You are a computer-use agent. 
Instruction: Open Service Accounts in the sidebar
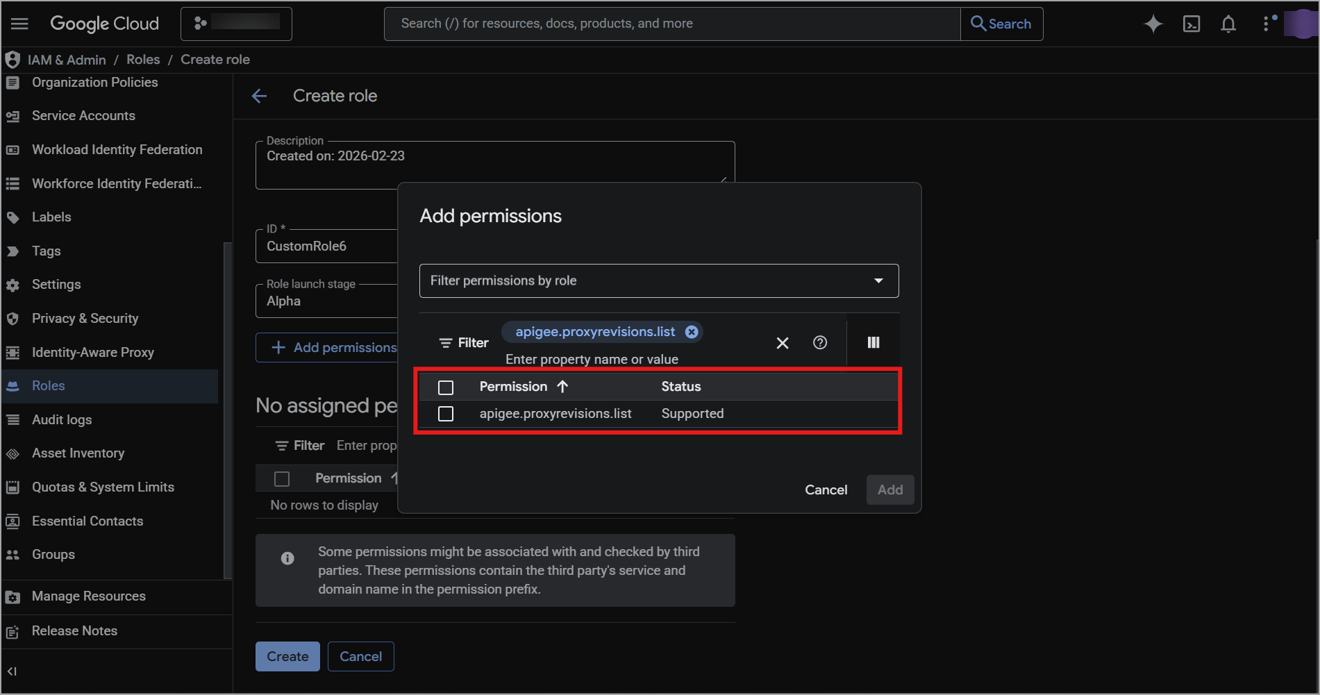point(83,116)
